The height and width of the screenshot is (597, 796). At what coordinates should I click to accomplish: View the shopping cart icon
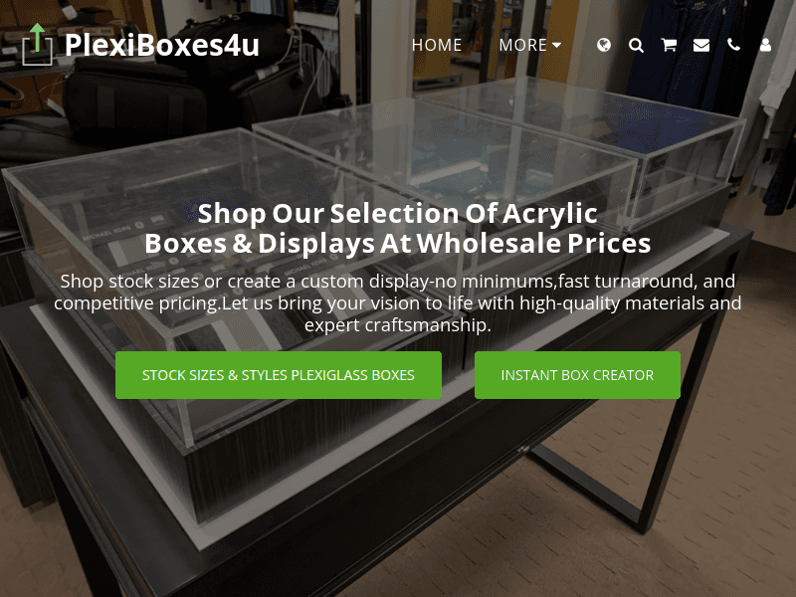click(669, 45)
